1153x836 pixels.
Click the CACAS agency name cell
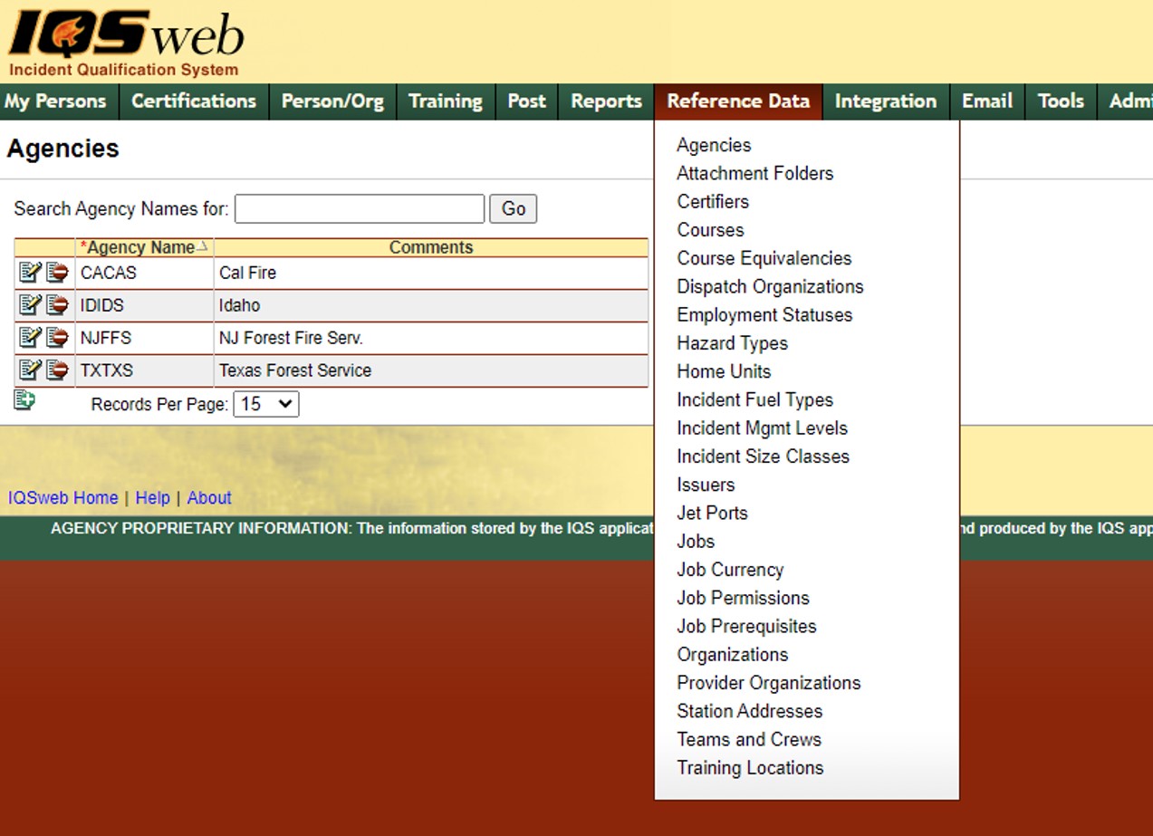pyautogui.click(x=144, y=273)
